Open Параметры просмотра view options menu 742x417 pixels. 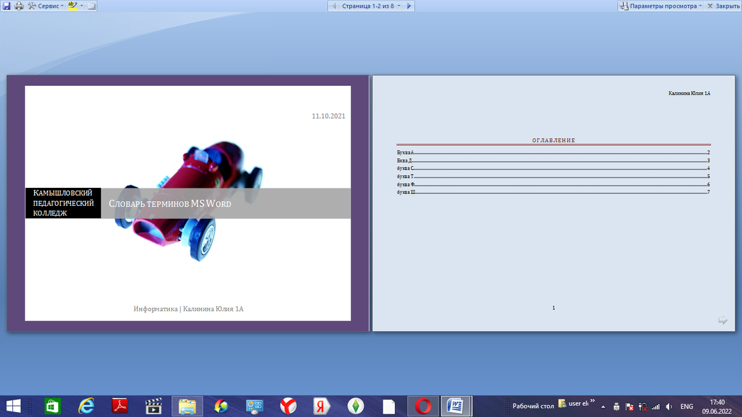click(x=661, y=6)
